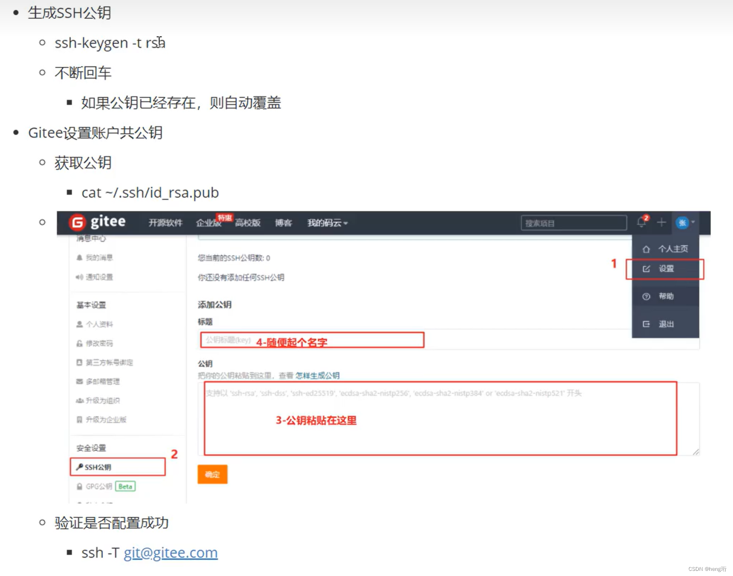
Task: Open 我的消息 in the sidebar
Action: coord(99,257)
